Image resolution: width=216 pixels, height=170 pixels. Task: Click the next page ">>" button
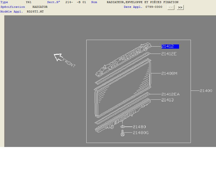coord(180,7)
